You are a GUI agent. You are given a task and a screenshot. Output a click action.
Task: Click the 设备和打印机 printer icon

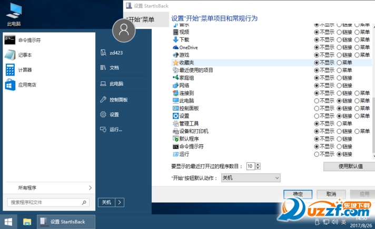(175, 131)
